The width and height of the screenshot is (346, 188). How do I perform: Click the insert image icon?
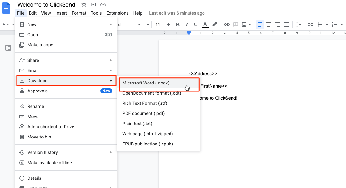244,24
